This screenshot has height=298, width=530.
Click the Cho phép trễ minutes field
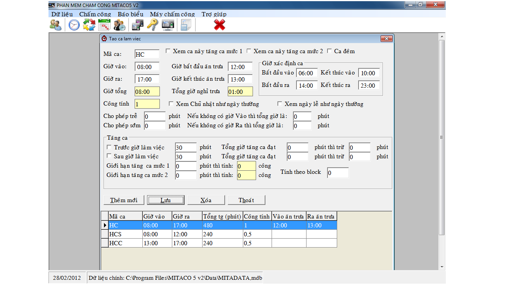[154, 116]
